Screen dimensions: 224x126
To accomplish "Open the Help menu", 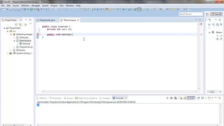I will point(78,6).
